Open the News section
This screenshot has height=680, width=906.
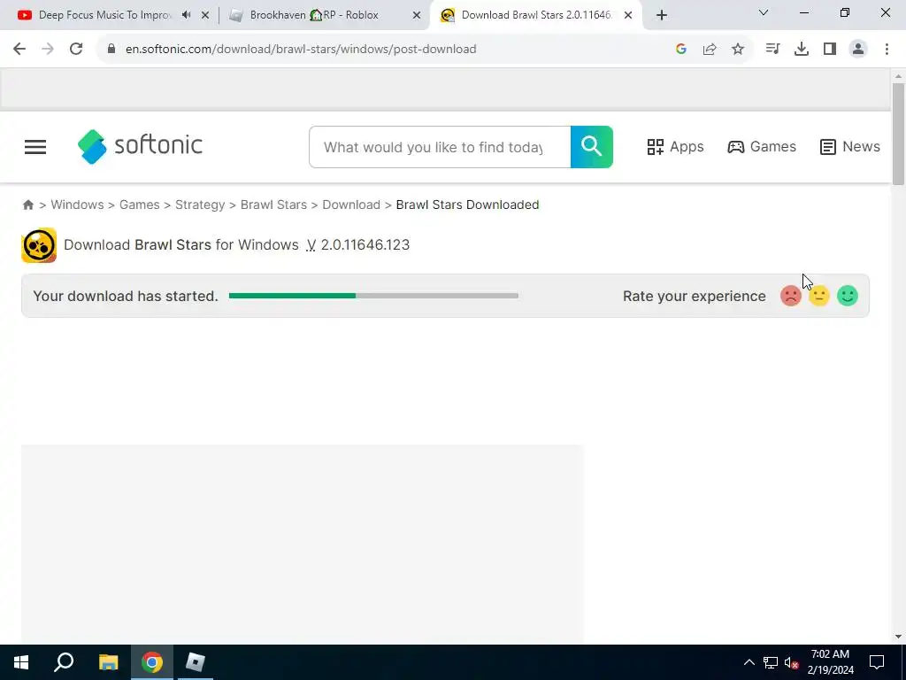[x=850, y=147]
